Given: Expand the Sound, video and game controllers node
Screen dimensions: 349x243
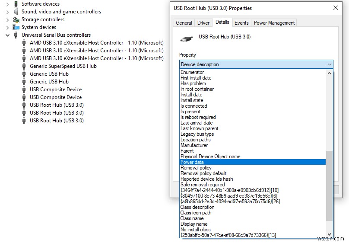Looking at the screenshot, I should click(8, 12).
